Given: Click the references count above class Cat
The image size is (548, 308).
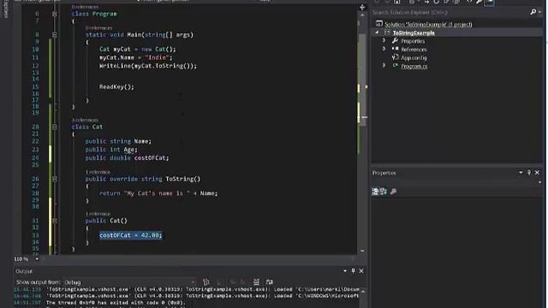Looking at the screenshot, I should [x=85, y=120].
